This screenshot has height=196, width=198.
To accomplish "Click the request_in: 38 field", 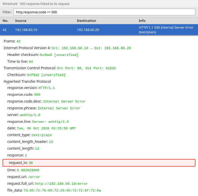I will (99, 163).
